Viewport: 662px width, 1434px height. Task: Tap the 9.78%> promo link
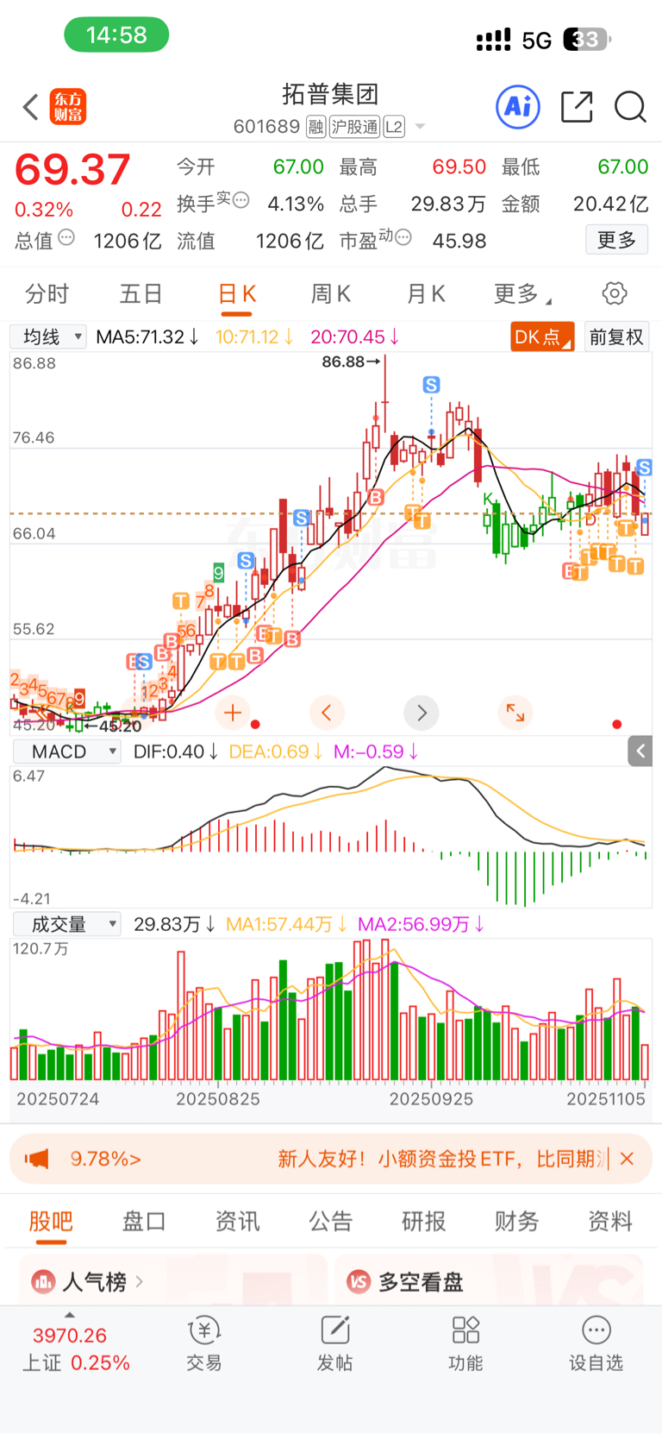pos(105,1159)
